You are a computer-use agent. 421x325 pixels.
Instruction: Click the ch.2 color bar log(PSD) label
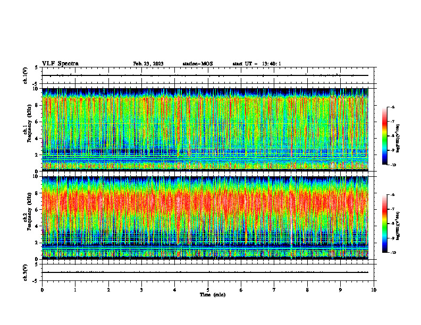tap(398, 226)
